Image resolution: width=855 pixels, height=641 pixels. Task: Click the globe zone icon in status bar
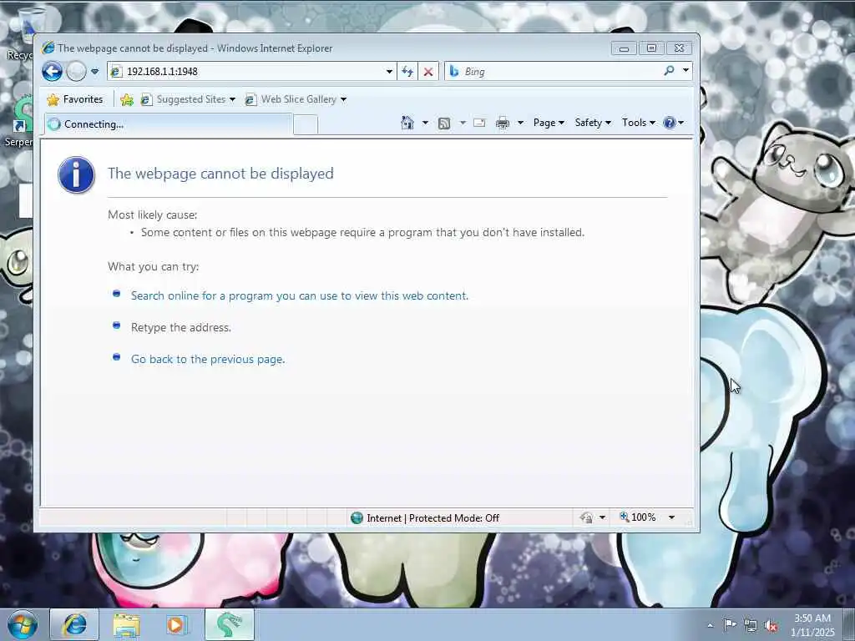357,517
